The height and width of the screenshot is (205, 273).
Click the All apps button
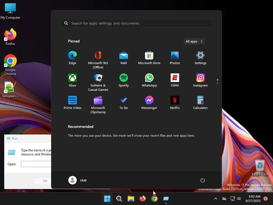[194, 41]
